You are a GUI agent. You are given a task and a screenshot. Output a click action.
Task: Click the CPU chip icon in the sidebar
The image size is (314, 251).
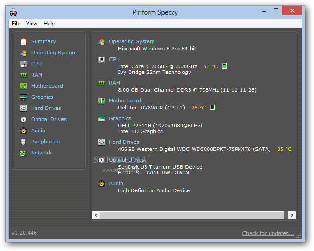click(x=24, y=64)
